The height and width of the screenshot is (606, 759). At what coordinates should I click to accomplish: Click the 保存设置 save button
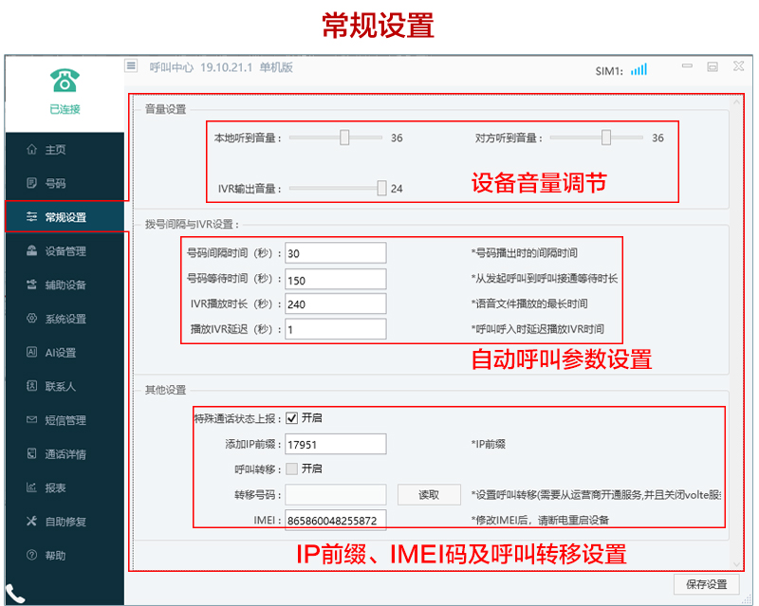[705, 584]
